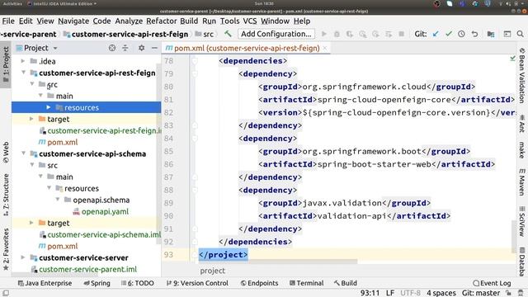Click Collapse All icon in Project panel
The height and width of the screenshot is (297, 528).
pos(125,48)
